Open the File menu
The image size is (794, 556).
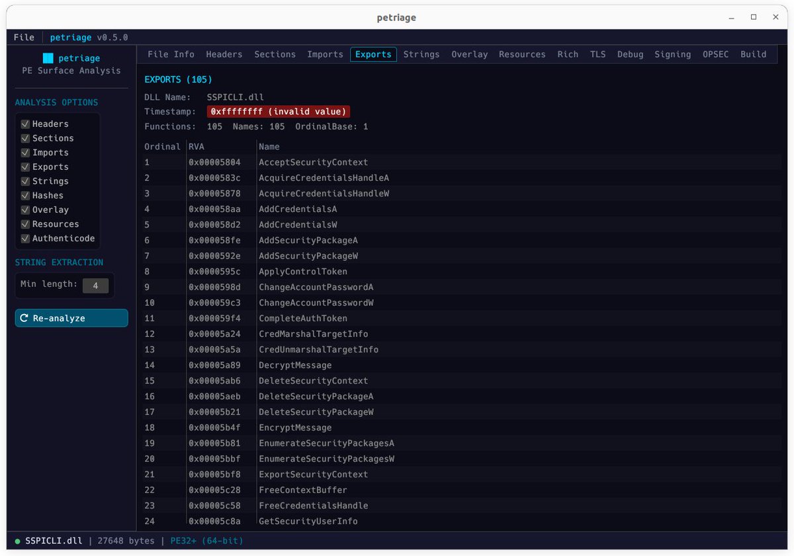coord(24,38)
